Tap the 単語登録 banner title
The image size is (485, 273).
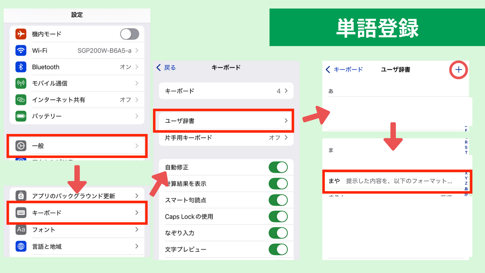tap(377, 28)
